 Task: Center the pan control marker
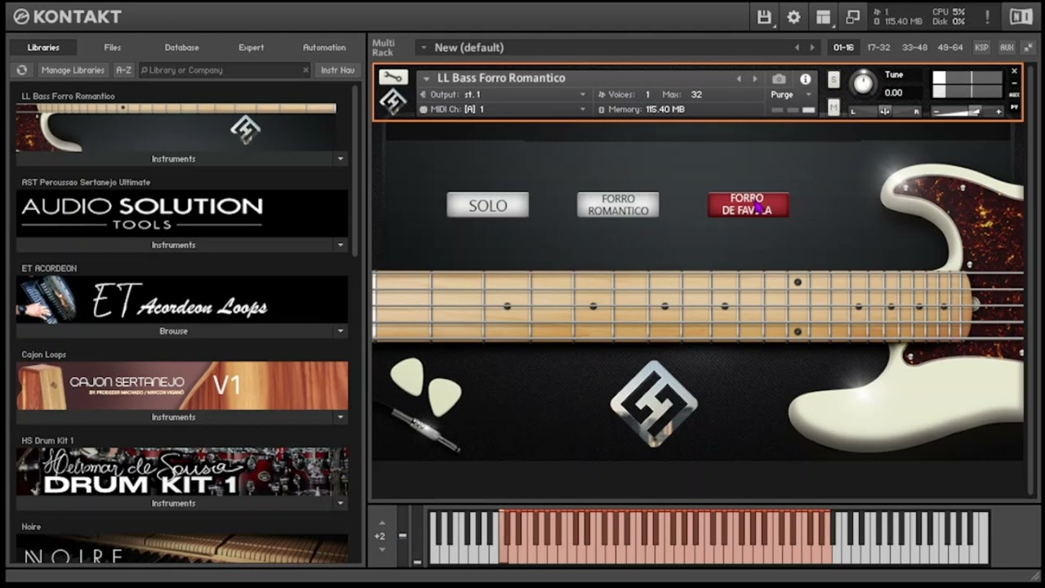point(885,111)
